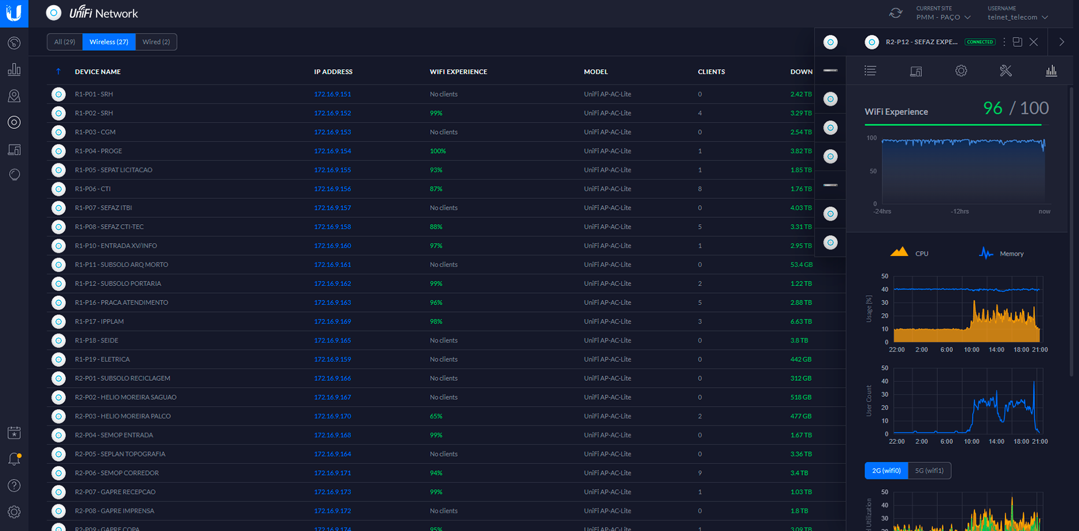Open the Alerts bell sidebar icon

[14, 459]
